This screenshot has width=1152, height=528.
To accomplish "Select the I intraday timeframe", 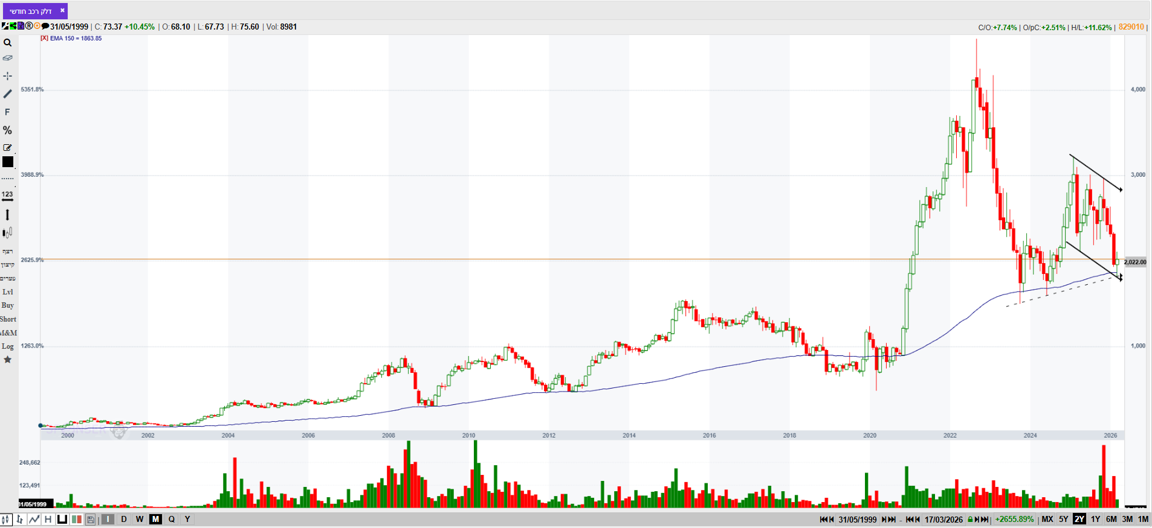I will 108,519.
